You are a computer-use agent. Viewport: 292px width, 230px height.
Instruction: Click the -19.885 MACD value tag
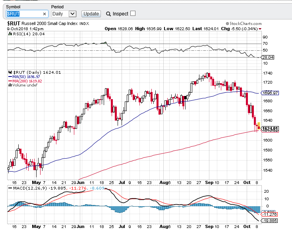[269, 221]
